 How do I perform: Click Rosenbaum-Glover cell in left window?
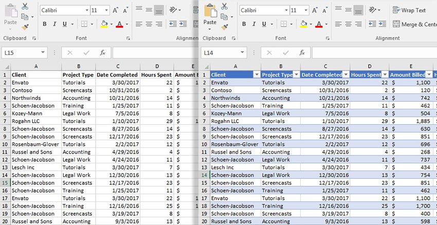36,144
